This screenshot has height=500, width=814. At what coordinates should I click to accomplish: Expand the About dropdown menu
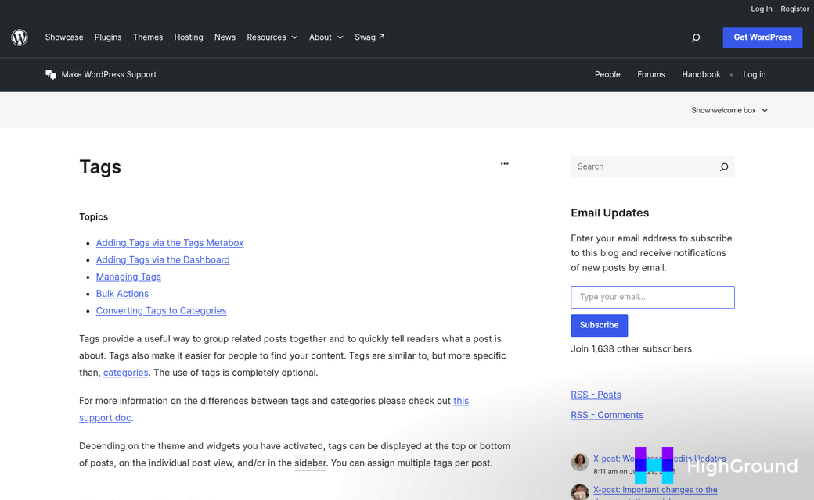coord(326,37)
